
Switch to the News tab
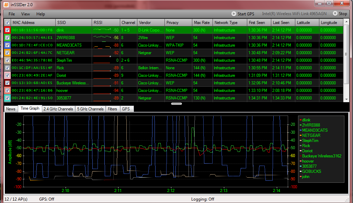tap(11, 109)
